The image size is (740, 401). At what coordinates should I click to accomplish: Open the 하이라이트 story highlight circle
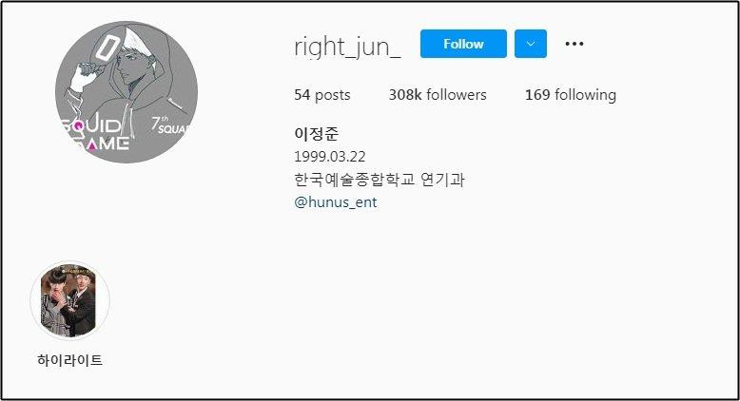coord(69,300)
